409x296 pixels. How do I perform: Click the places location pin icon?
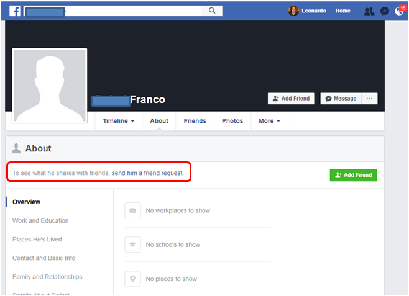(132, 279)
